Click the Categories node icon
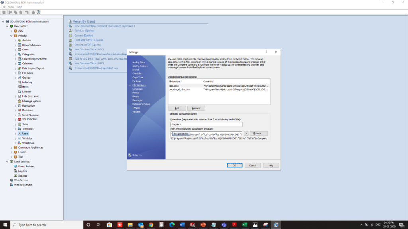 pos(20,54)
